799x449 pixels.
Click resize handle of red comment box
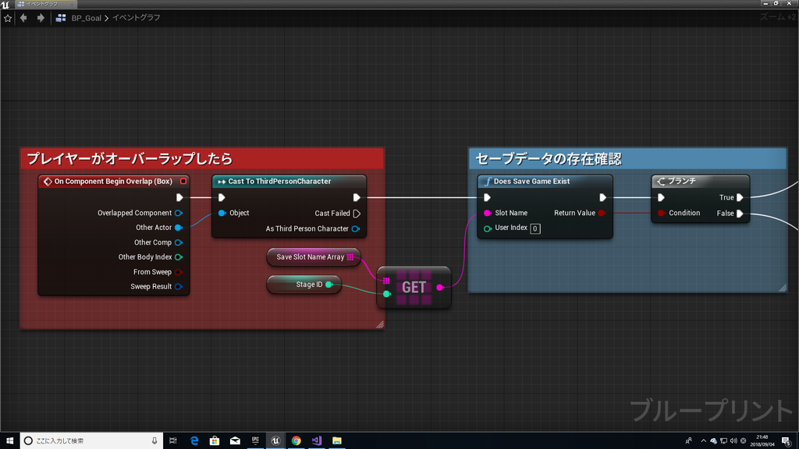[380, 325]
